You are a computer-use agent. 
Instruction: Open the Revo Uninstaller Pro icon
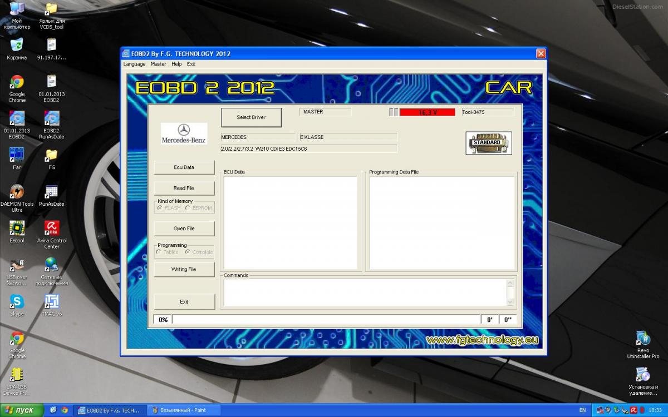pyautogui.click(x=643, y=338)
